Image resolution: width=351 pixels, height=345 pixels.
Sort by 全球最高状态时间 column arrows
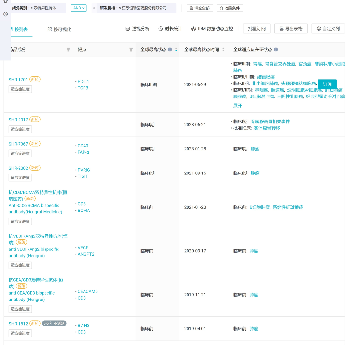point(223,50)
